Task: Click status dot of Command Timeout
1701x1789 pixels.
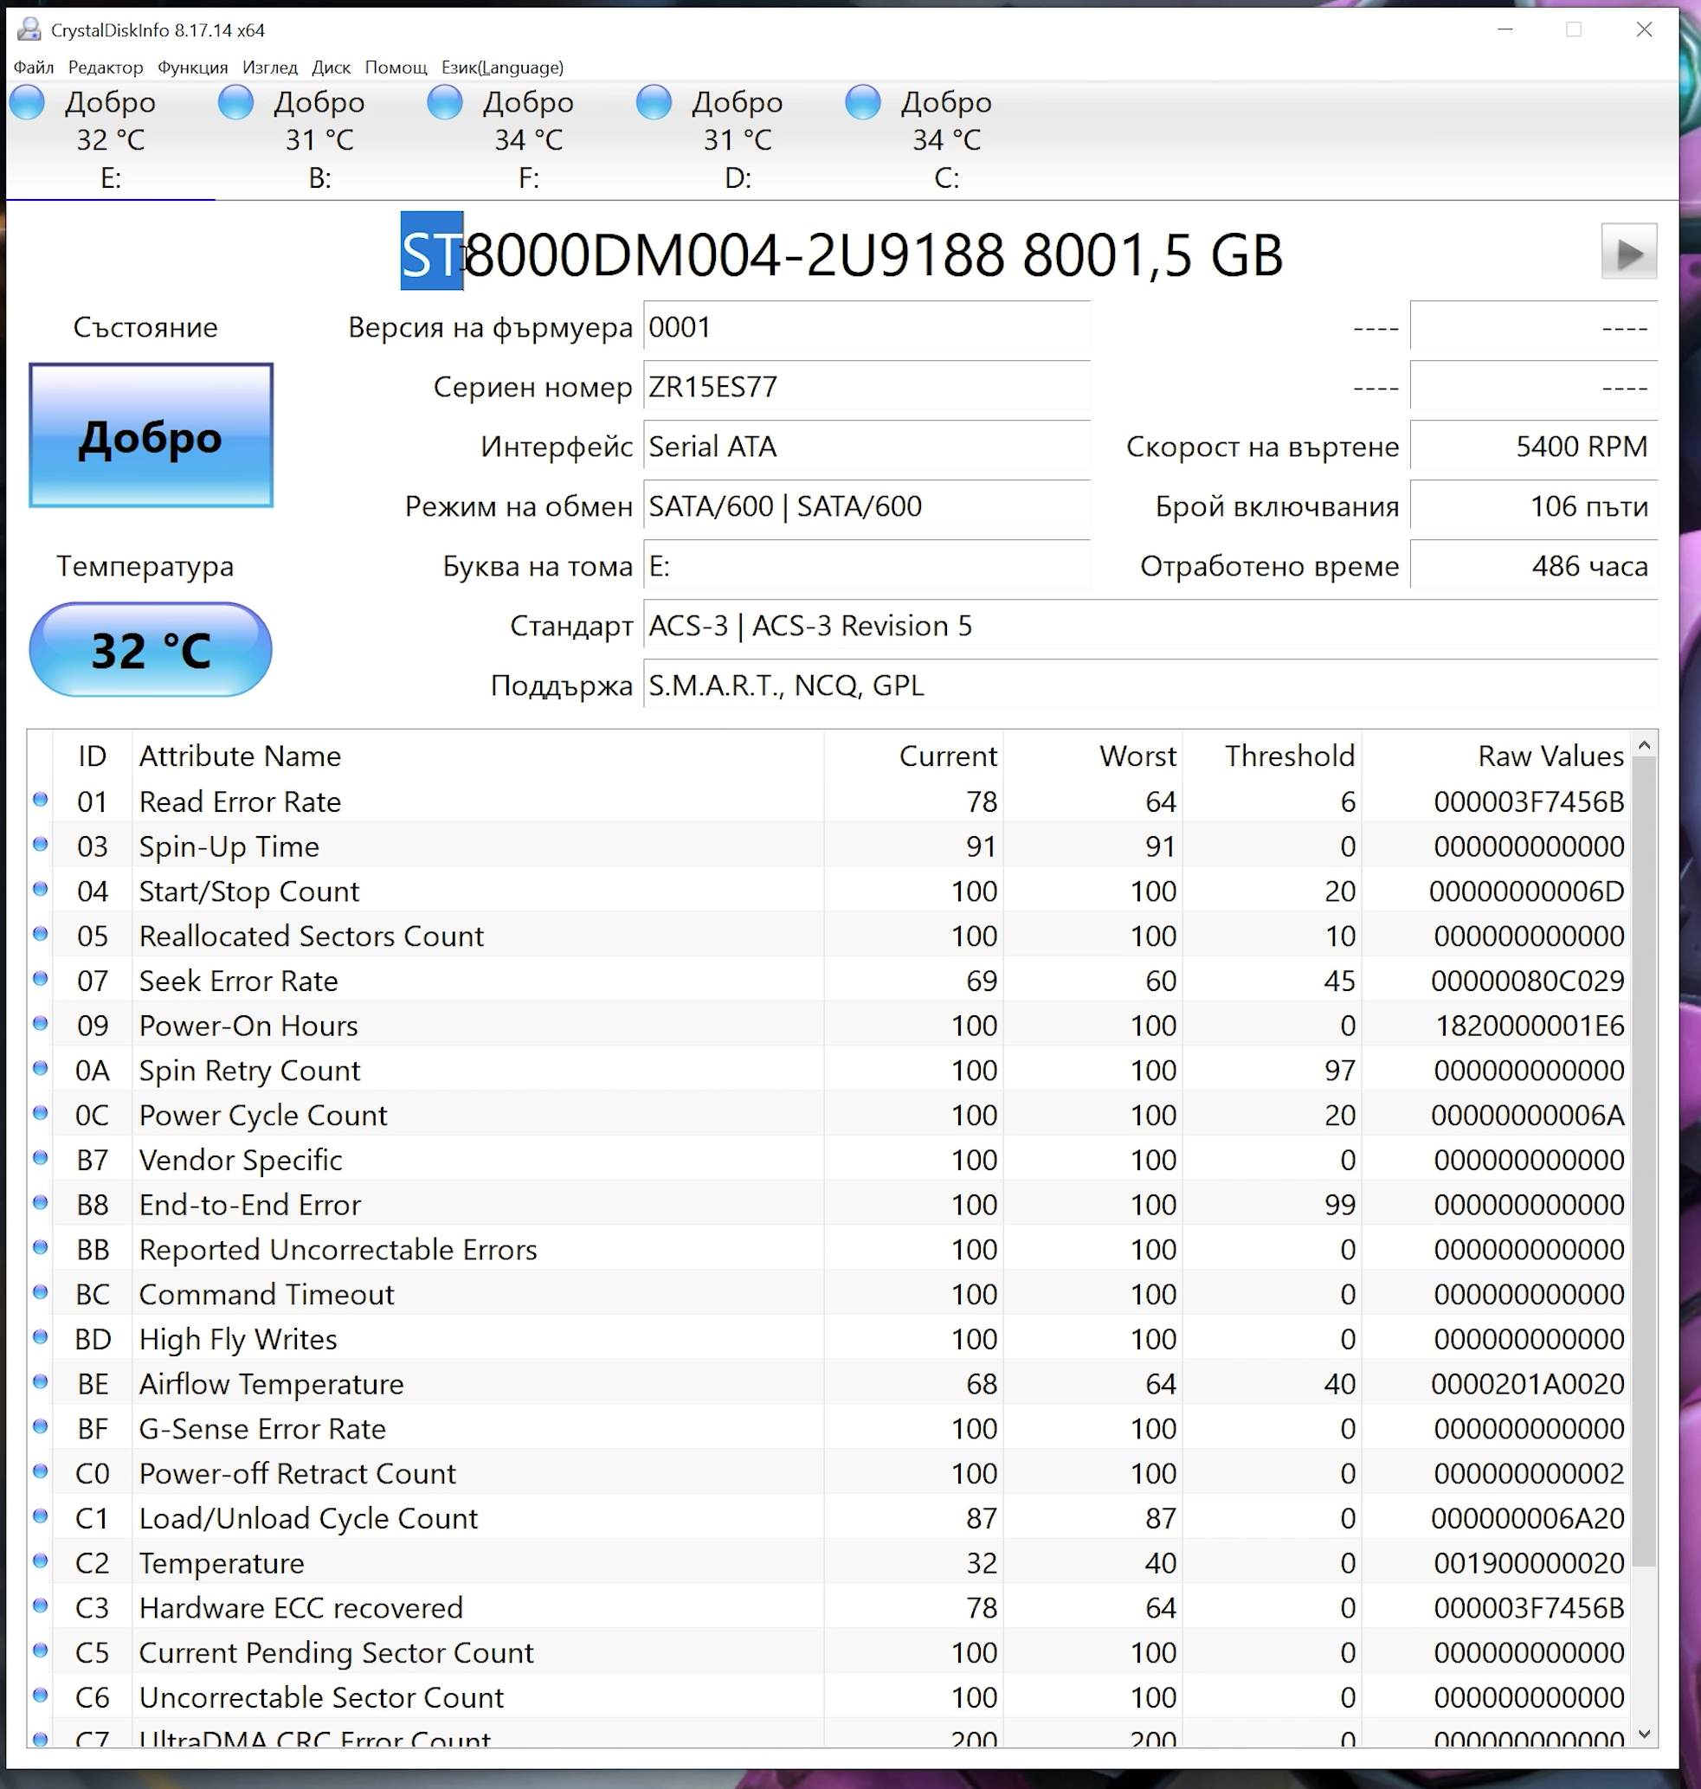Action: point(40,1291)
